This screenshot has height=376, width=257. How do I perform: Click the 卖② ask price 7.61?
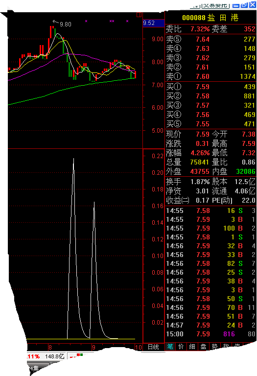click(x=203, y=68)
